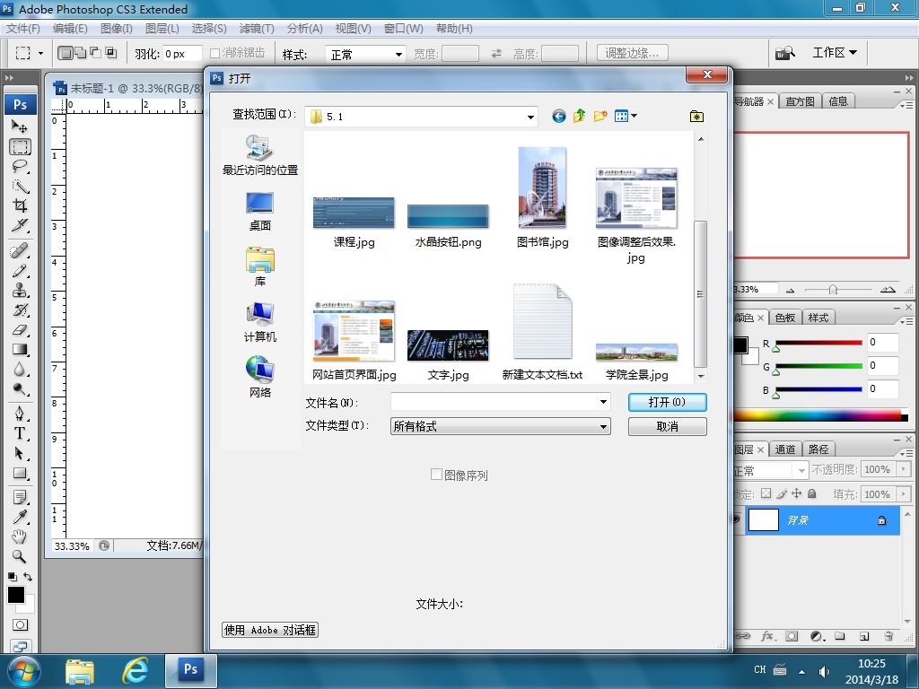This screenshot has height=689, width=919.
Task: Go up one folder level
Action: [579, 116]
